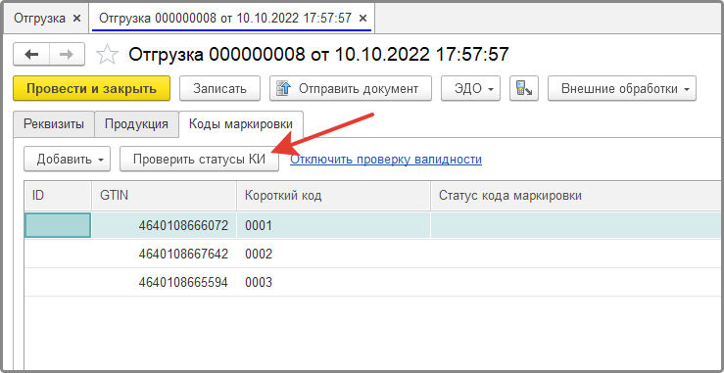
Task: Click the barcode scanner terminal icon button
Action: coord(523,89)
